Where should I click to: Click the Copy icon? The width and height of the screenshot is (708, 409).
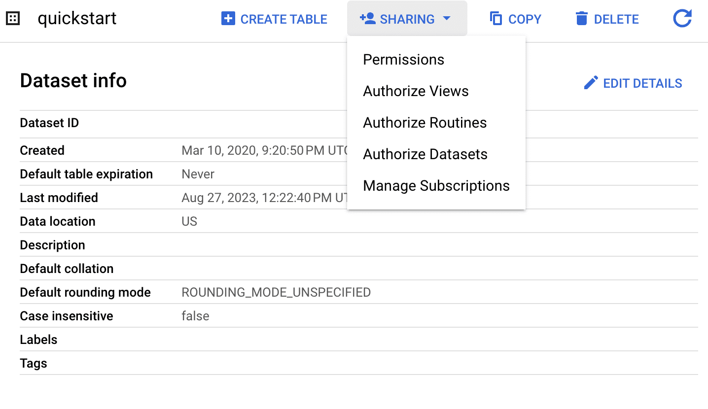(496, 19)
